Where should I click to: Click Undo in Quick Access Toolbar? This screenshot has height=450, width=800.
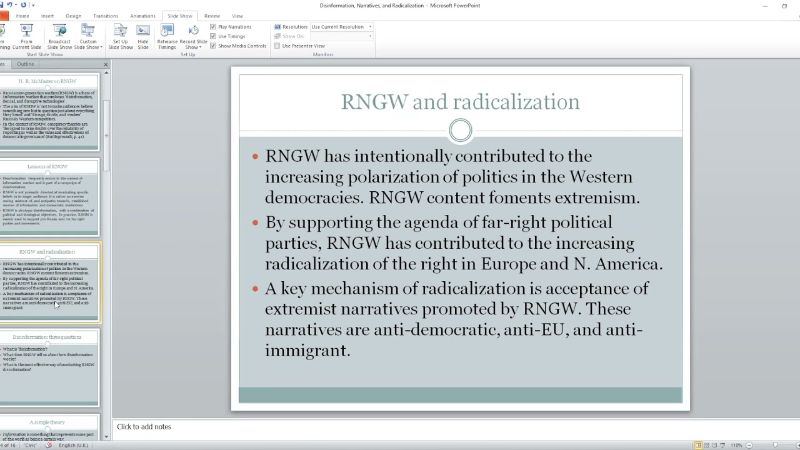pyautogui.click(x=9, y=5)
